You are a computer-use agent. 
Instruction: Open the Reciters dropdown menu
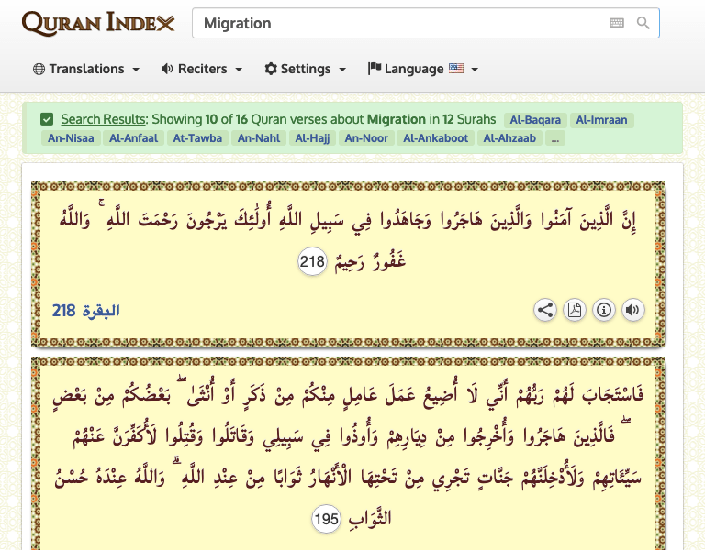(x=202, y=69)
